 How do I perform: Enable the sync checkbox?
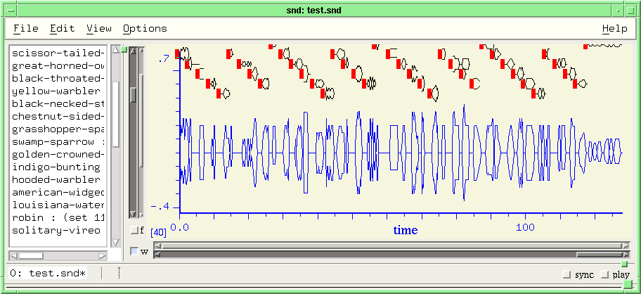point(566,274)
